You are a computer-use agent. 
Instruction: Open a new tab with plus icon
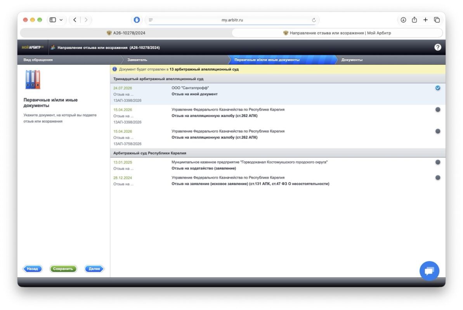425,20
